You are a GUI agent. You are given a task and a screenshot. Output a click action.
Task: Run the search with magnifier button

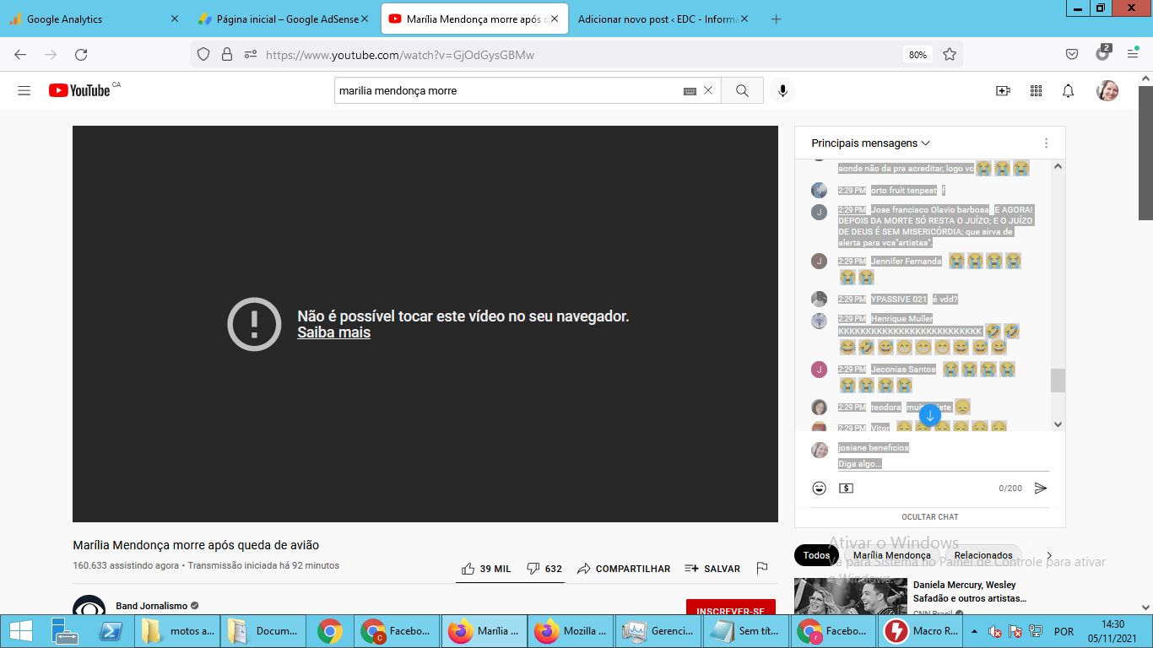(742, 90)
